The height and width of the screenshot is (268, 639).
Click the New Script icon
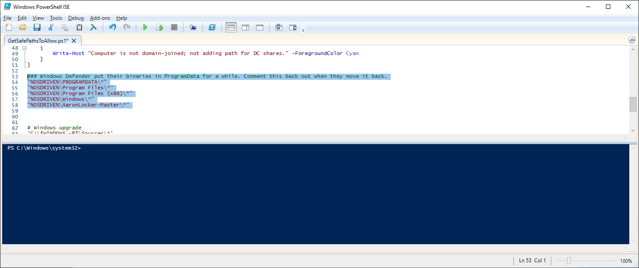[x=8, y=27]
